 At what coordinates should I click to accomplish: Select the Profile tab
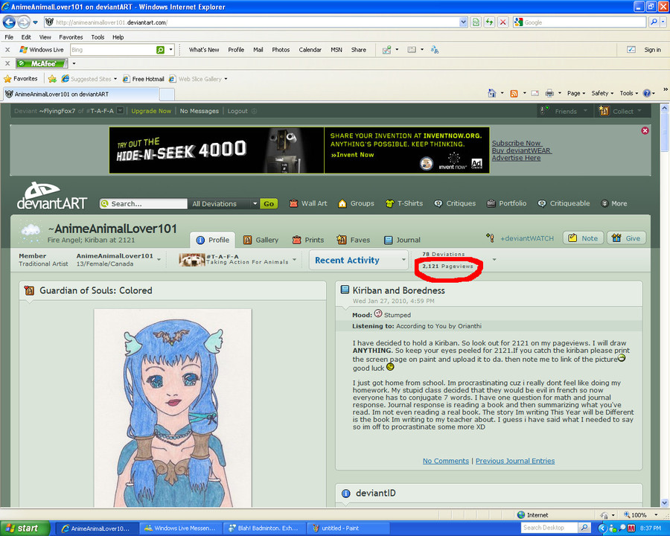pyautogui.click(x=212, y=240)
